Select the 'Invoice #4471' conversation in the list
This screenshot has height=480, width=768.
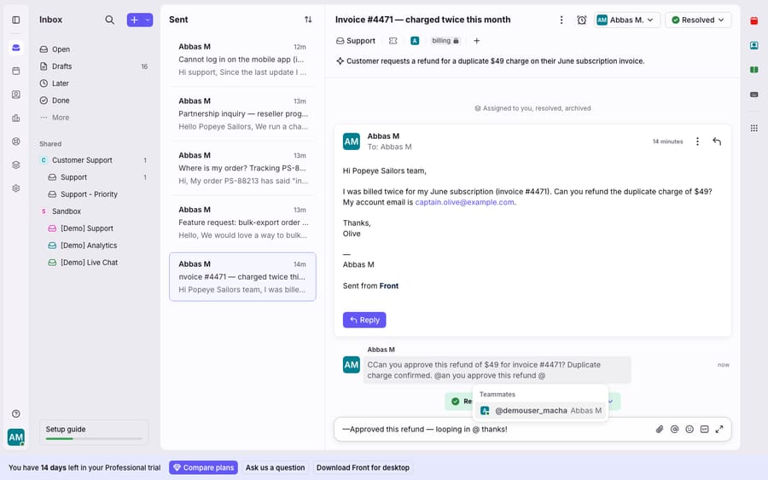242,276
